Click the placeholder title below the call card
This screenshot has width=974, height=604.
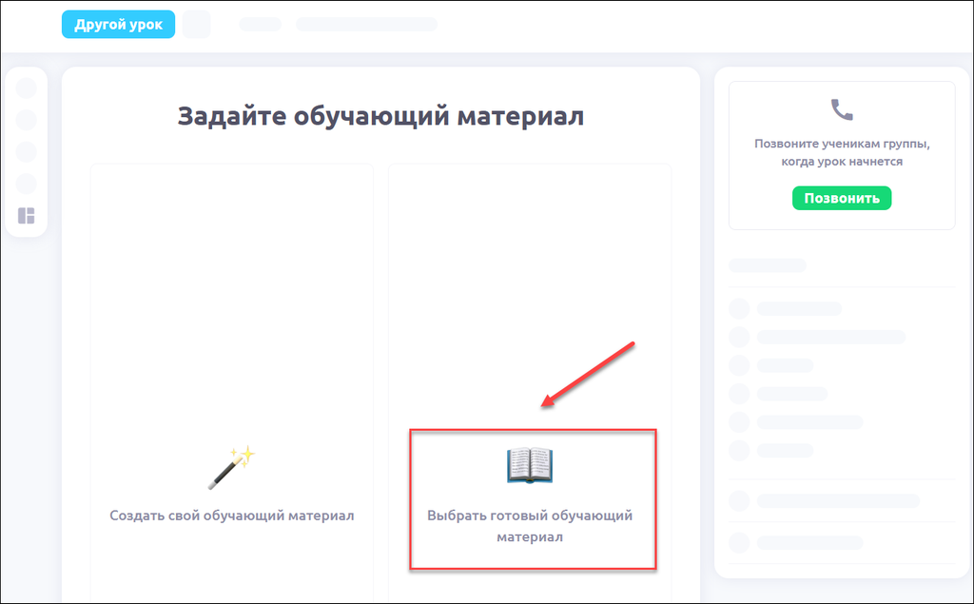click(768, 265)
